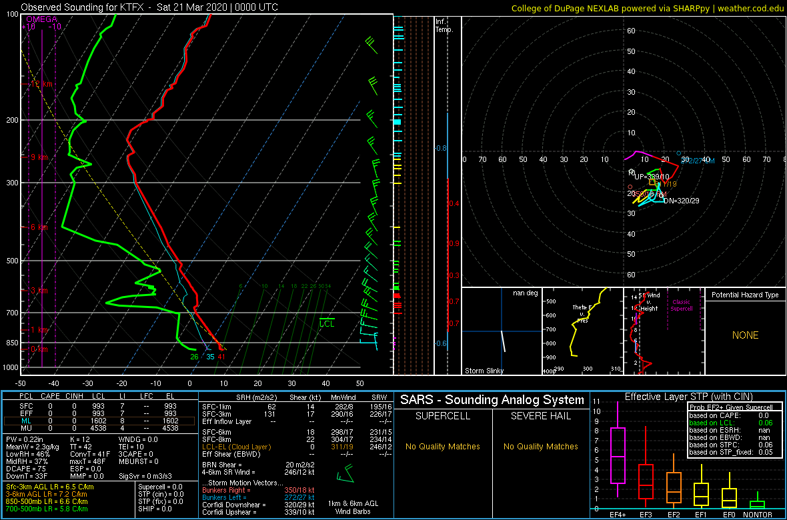Select the blue 'Bunkers Left = 272/27 kt' vector

258,497
